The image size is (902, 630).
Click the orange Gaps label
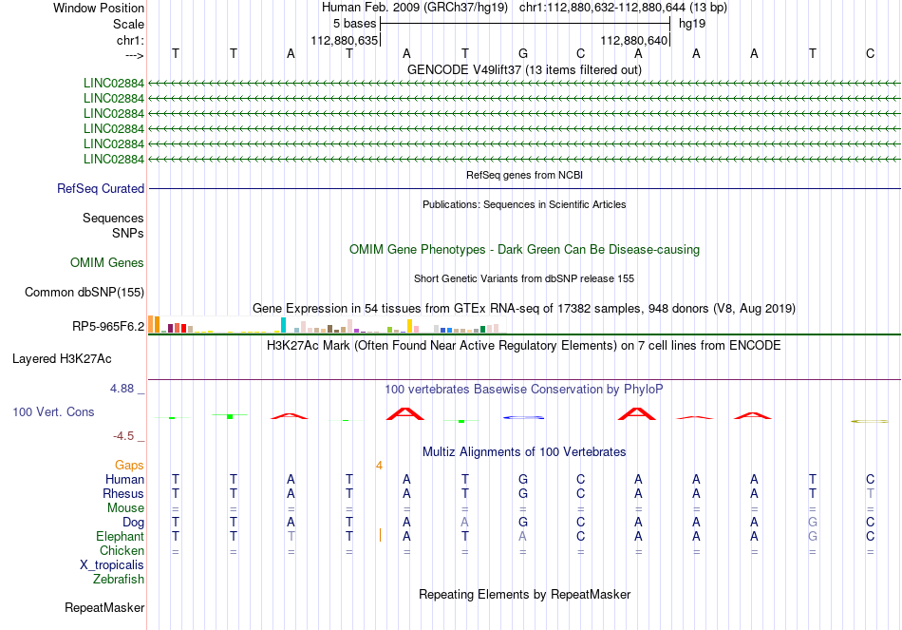129,465
